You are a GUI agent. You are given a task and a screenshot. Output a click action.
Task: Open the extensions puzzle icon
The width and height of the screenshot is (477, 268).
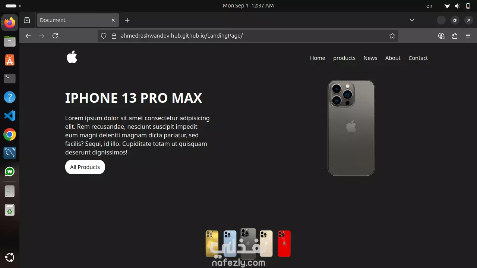[x=455, y=36]
